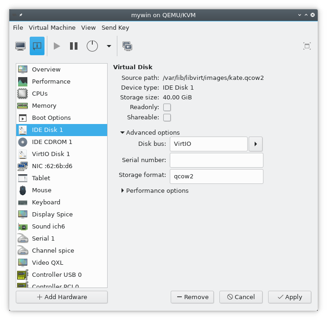Select NIC :62:6b:d6 device
Screen dimensions: 327x320
pyautogui.click(x=52, y=166)
